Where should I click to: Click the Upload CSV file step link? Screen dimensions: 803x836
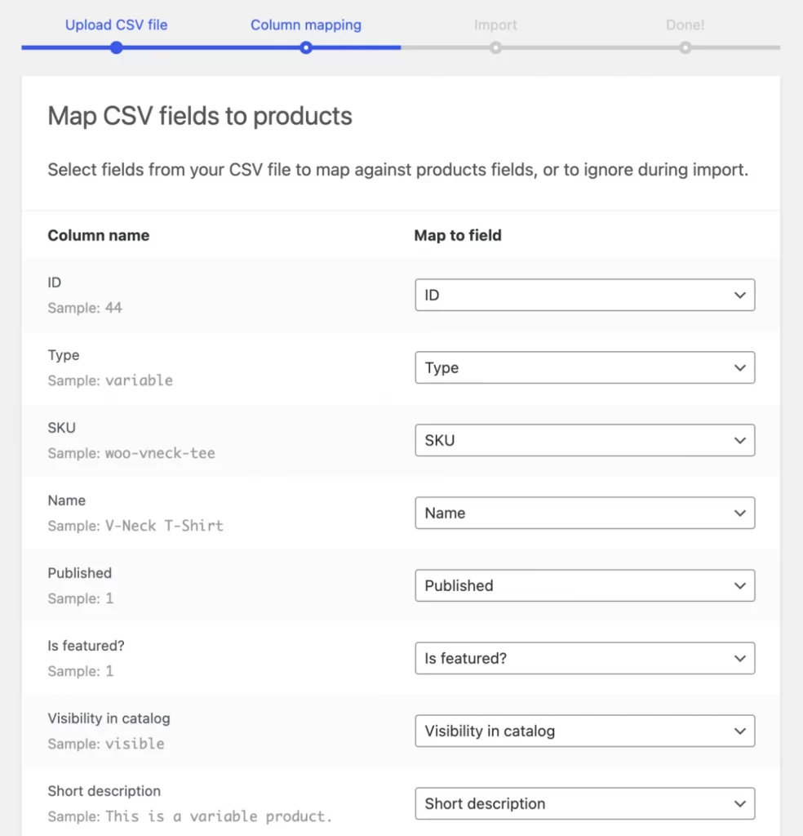tap(116, 24)
